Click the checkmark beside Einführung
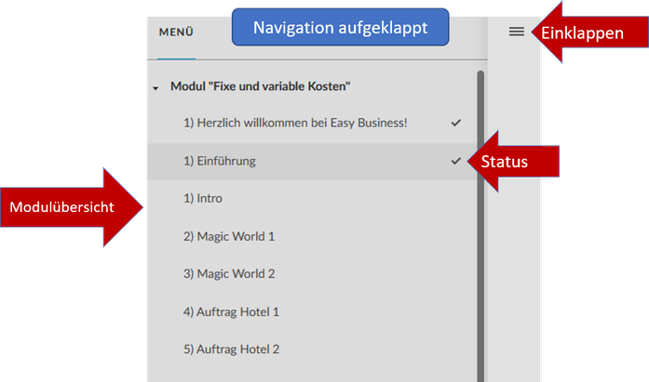Screen dimensions: 649x382 455,161
